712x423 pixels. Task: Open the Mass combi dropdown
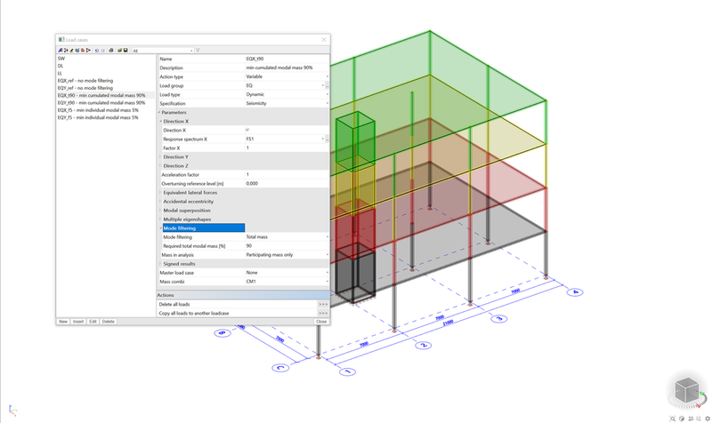tap(327, 282)
